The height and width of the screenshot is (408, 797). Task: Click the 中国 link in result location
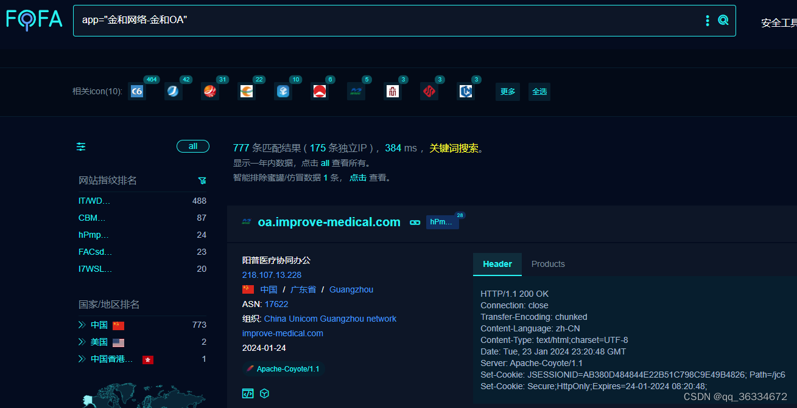[x=269, y=289]
